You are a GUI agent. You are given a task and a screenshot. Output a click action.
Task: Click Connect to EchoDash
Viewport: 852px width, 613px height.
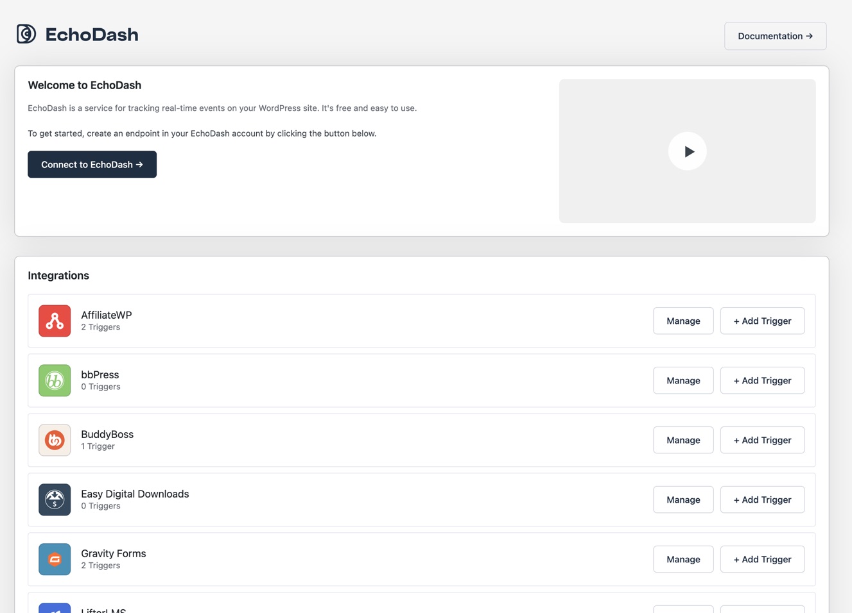[92, 164]
